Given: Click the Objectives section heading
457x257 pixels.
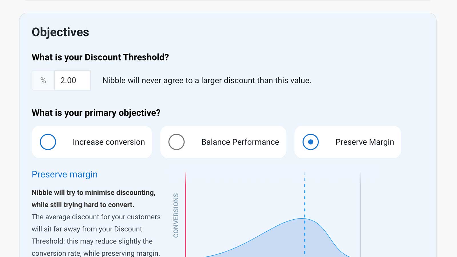Looking at the screenshot, I should tap(60, 32).
